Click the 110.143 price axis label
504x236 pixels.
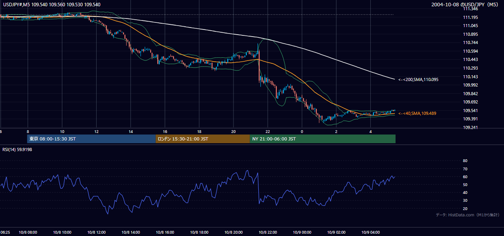(470, 77)
